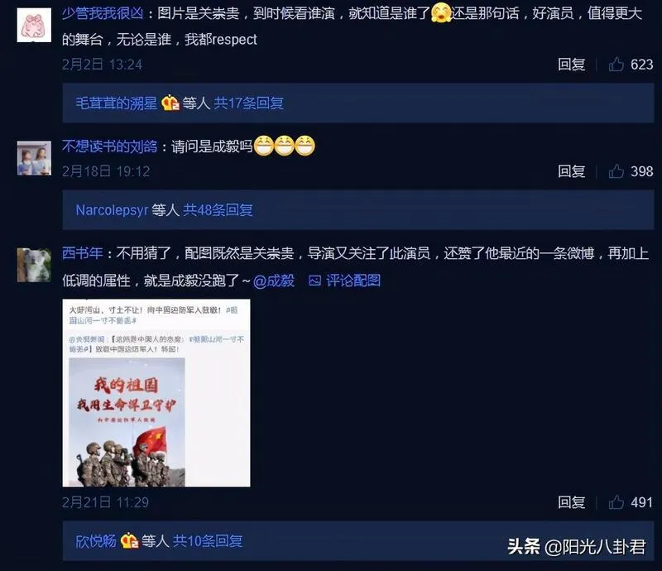
Task: Open the @成毅 mention link
Action: point(274,281)
